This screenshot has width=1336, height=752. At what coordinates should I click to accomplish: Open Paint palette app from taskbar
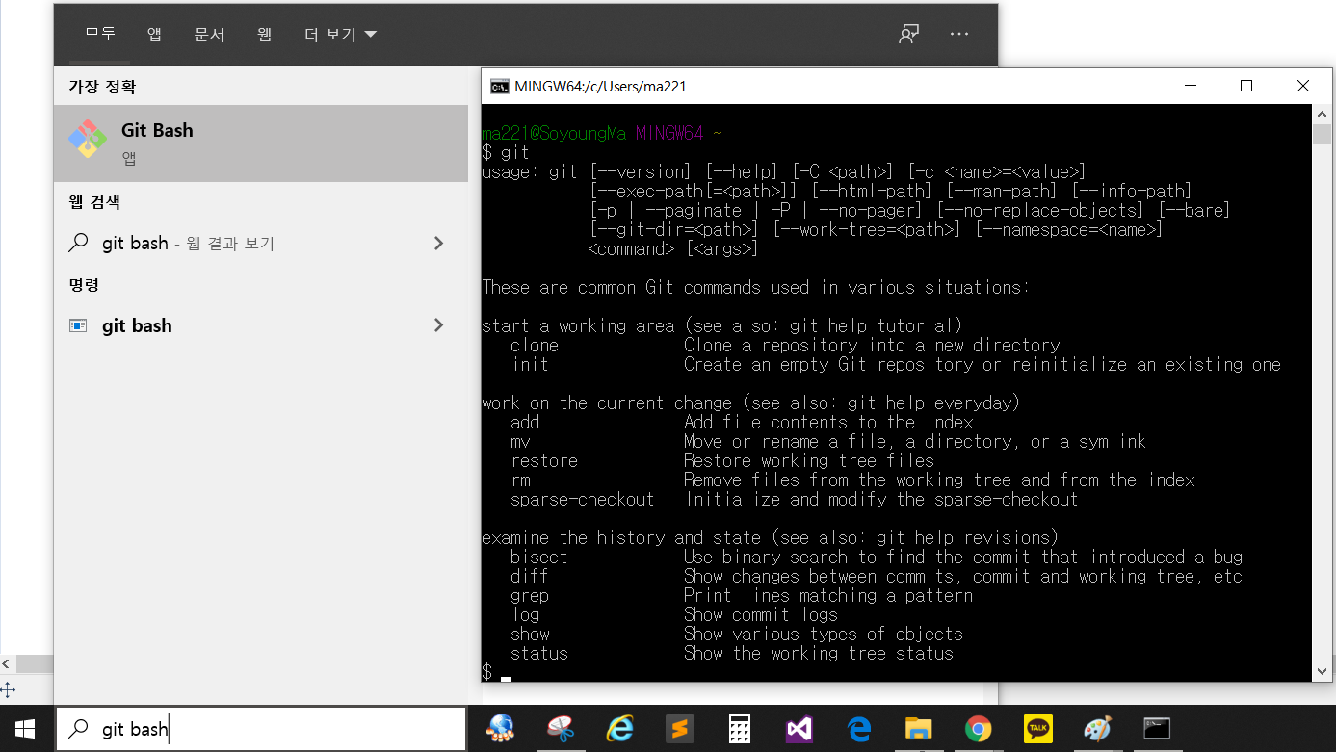click(x=1097, y=729)
